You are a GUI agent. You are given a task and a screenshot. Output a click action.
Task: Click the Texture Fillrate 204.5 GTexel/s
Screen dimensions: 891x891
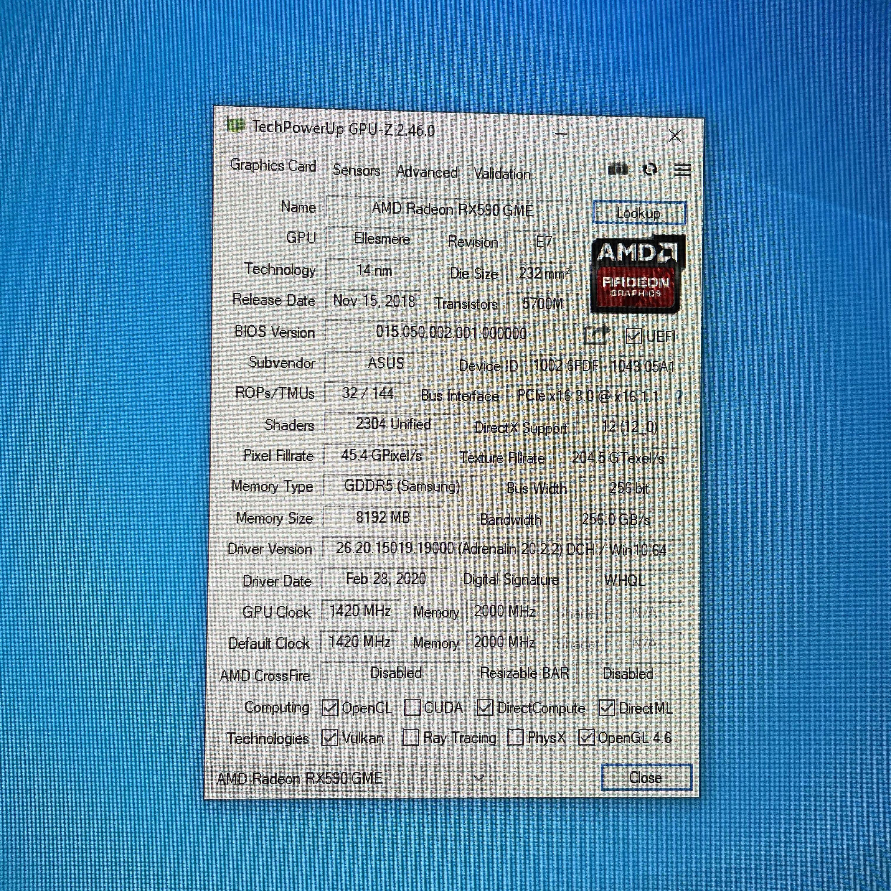coord(618,458)
